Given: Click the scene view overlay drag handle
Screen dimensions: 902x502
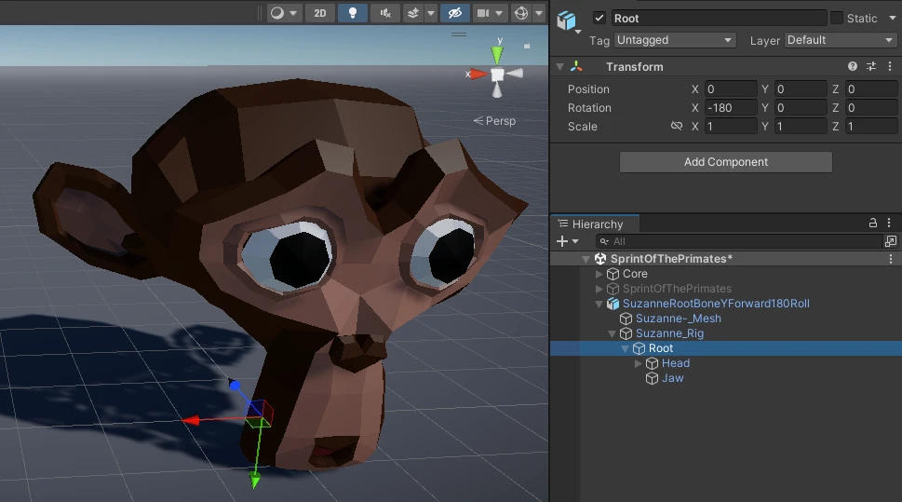Looking at the screenshot, I should [459, 34].
